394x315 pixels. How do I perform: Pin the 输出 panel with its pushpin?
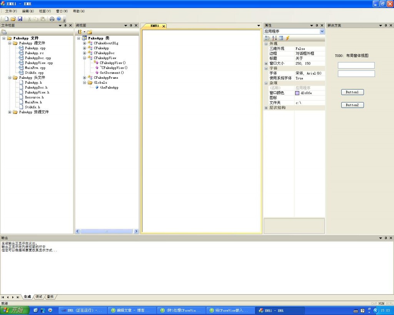point(386,238)
